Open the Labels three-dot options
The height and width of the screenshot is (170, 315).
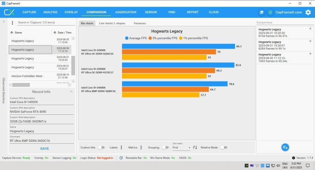pos(121,147)
